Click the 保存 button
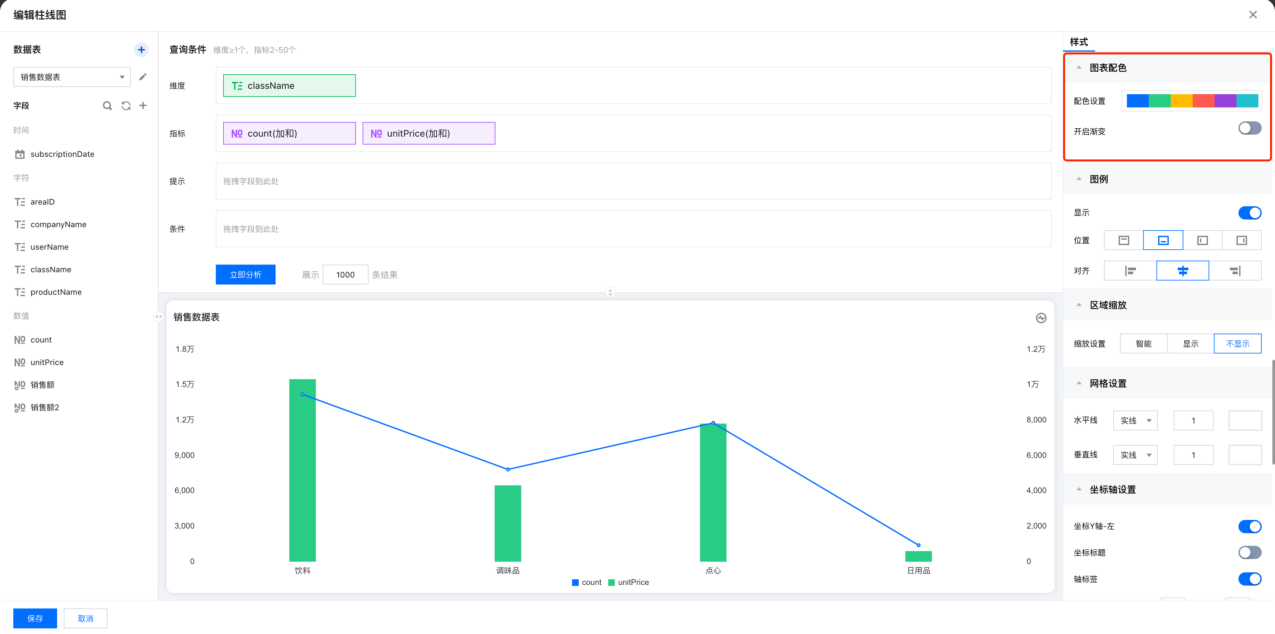The height and width of the screenshot is (634, 1275). click(35, 618)
